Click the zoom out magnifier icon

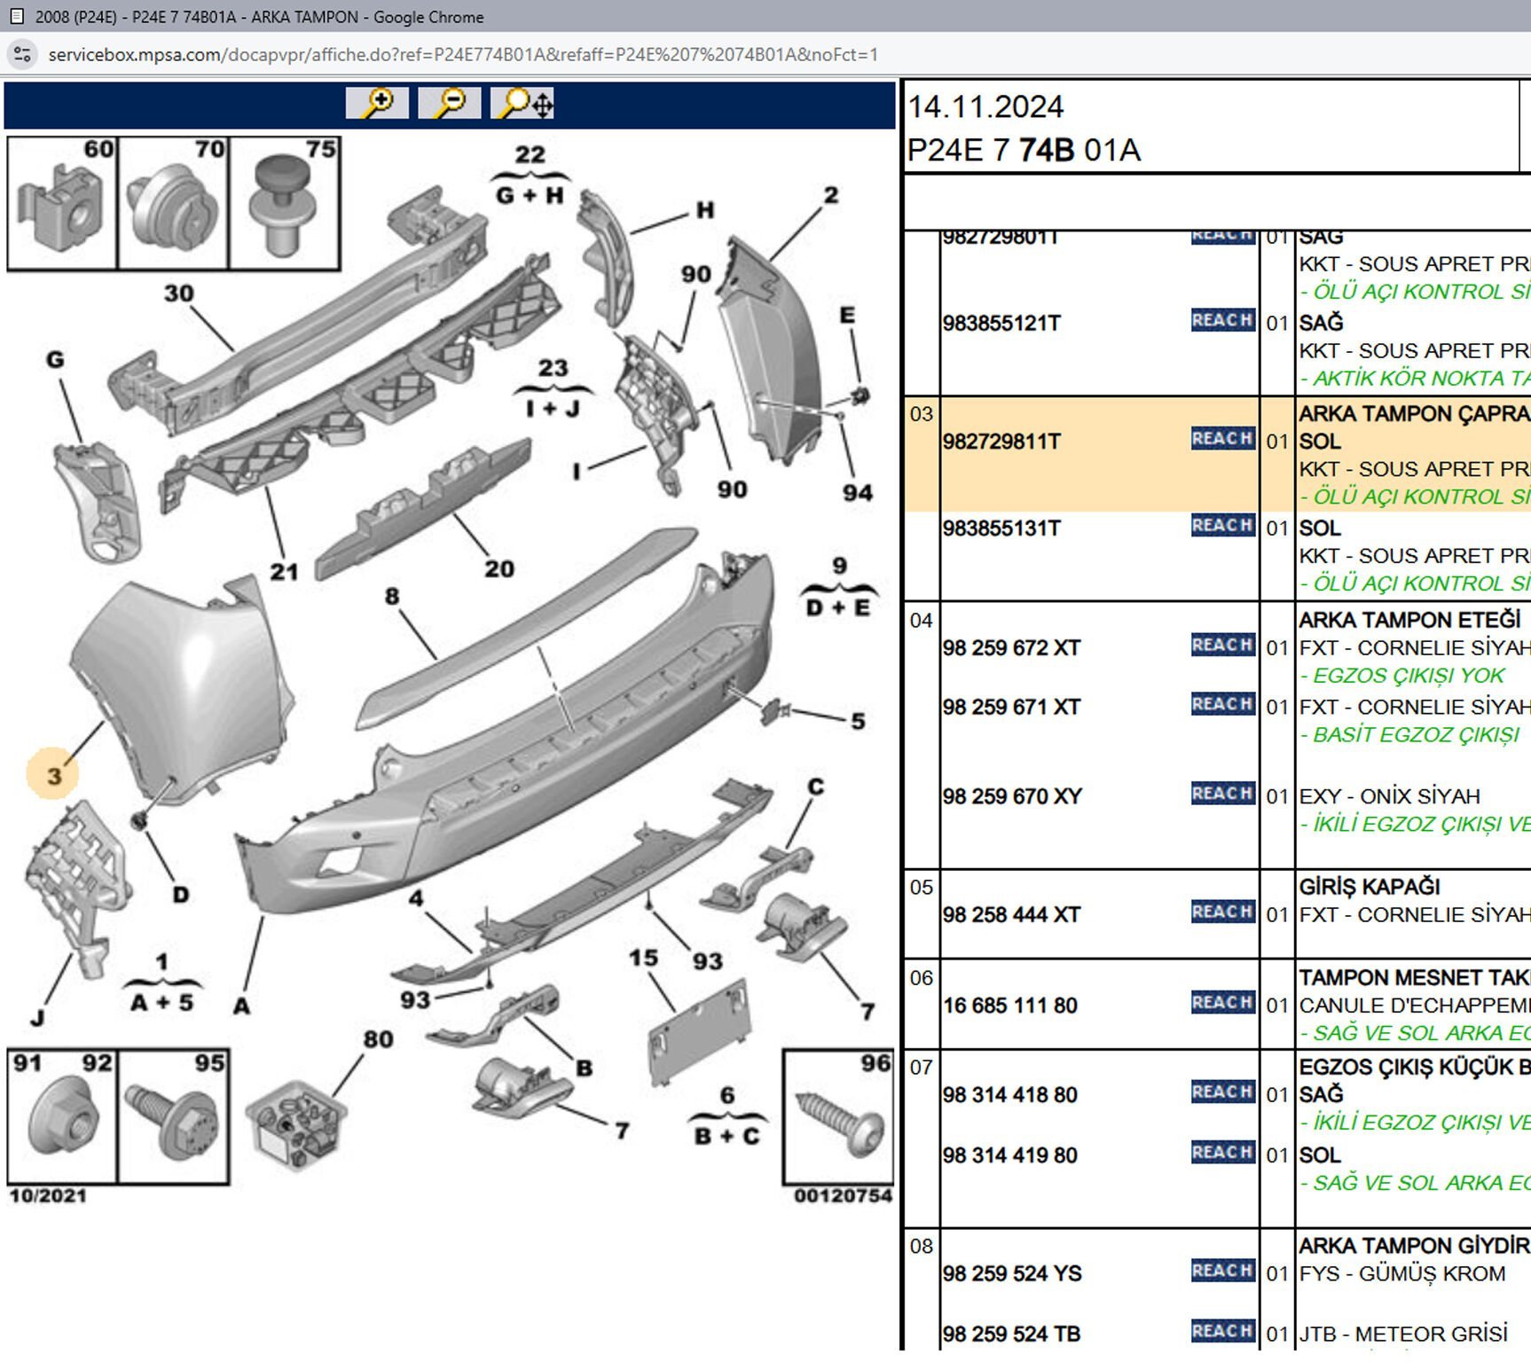[x=450, y=103]
